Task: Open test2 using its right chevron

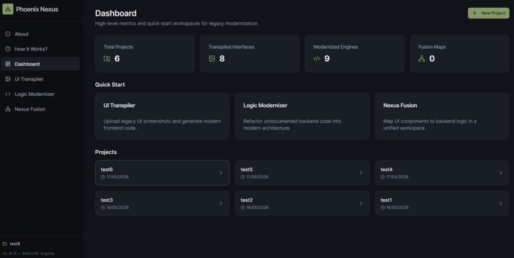Action: (x=361, y=203)
